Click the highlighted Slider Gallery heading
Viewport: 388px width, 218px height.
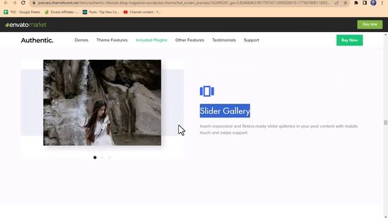tap(225, 111)
